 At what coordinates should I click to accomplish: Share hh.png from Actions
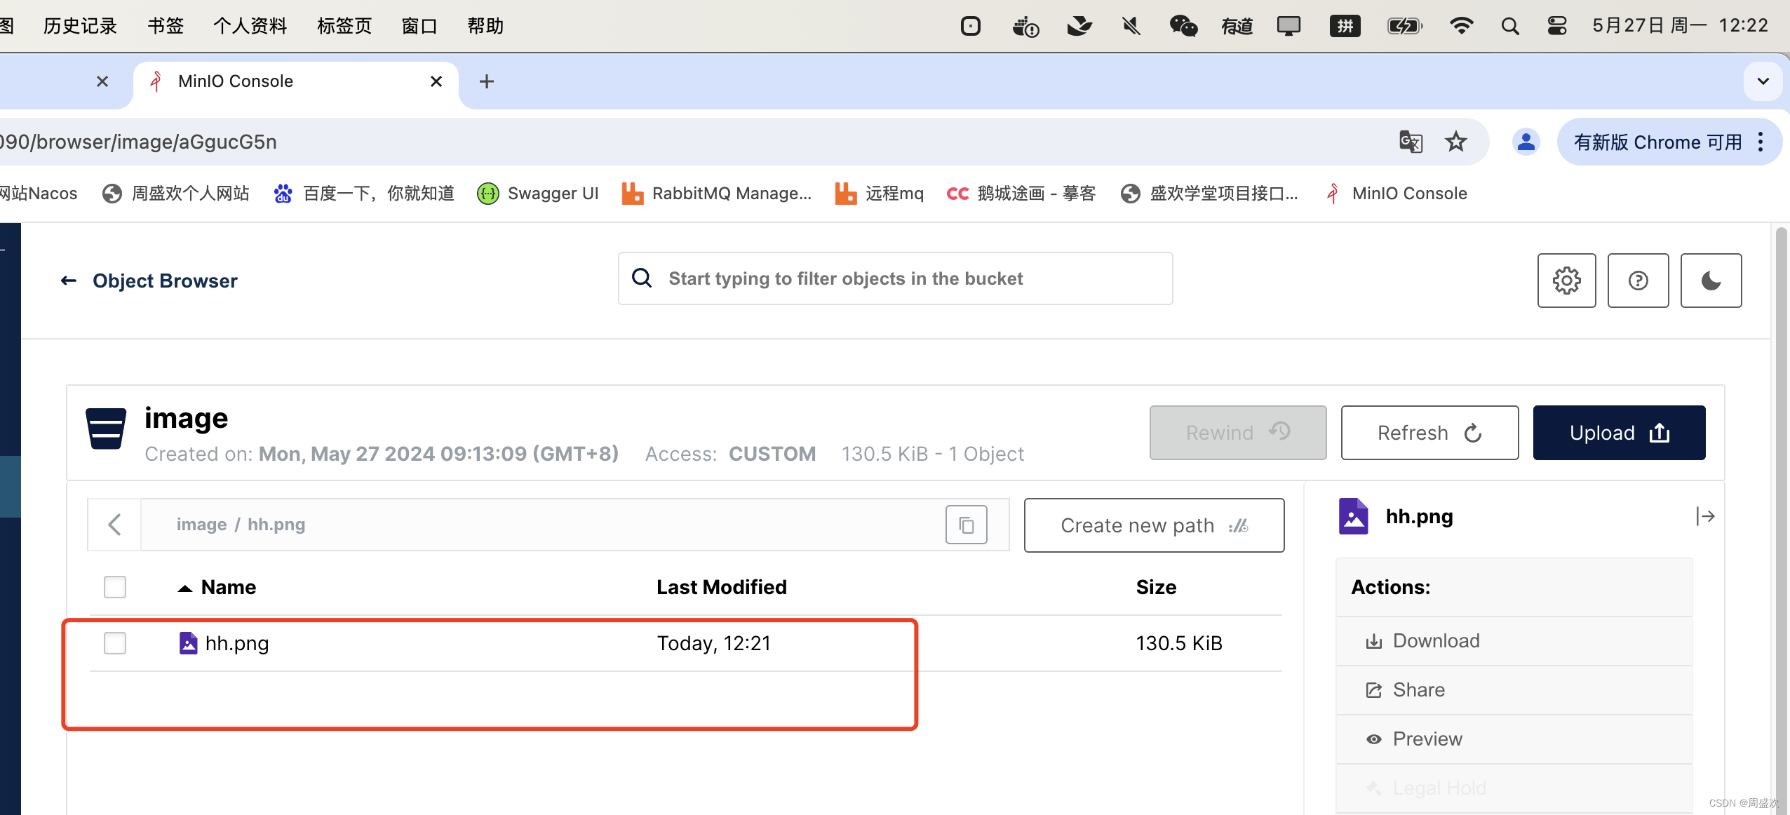tap(1514, 689)
